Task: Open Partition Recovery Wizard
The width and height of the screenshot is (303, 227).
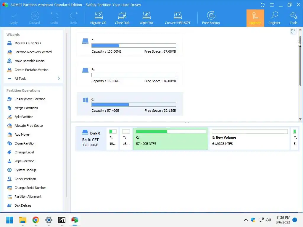Action: pos(33,52)
